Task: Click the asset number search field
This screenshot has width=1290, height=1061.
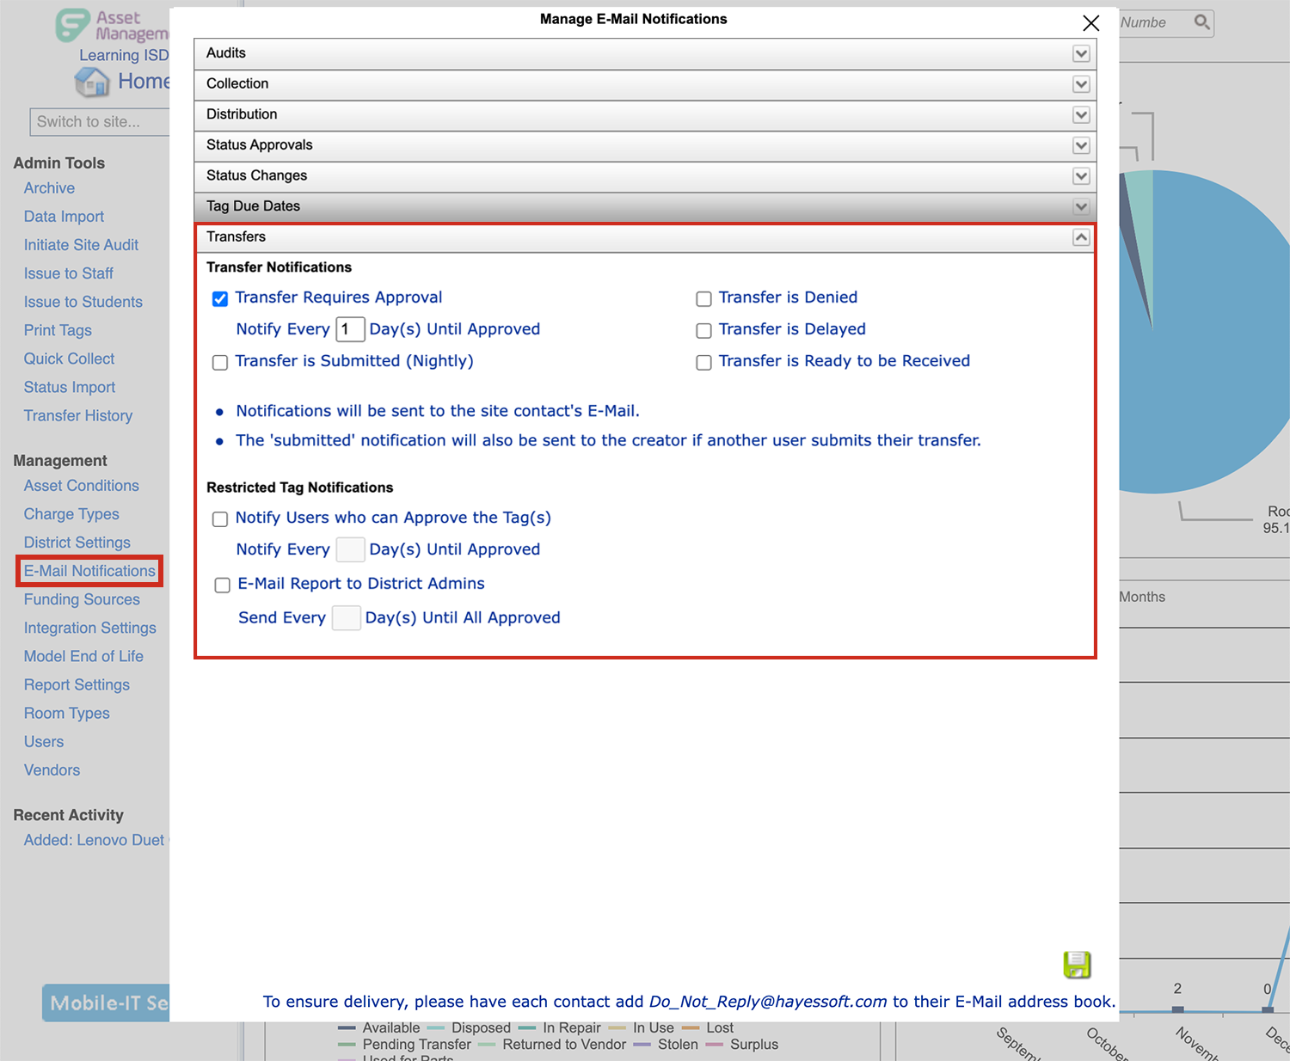Action: [x=1155, y=22]
